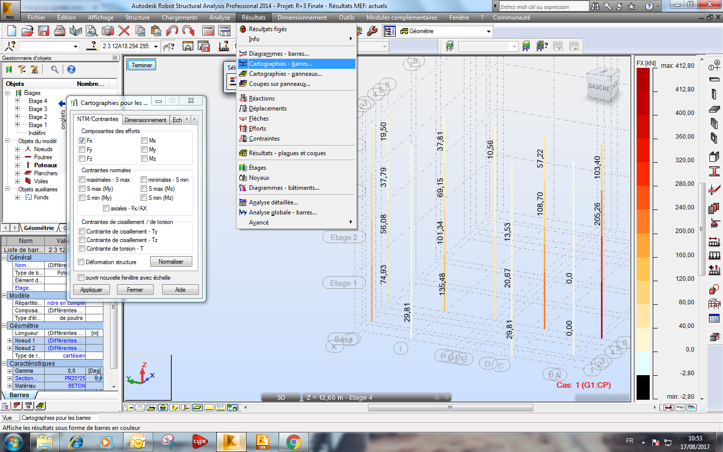723x452 pixels.
Task: Save the project with the floppy icon
Action: click(44, 31)
